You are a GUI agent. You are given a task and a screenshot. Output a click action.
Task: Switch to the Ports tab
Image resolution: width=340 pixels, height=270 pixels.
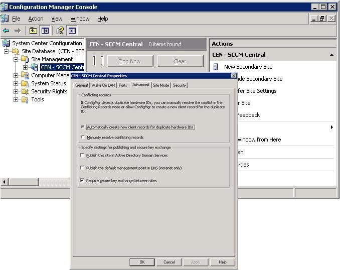[123, 85]
